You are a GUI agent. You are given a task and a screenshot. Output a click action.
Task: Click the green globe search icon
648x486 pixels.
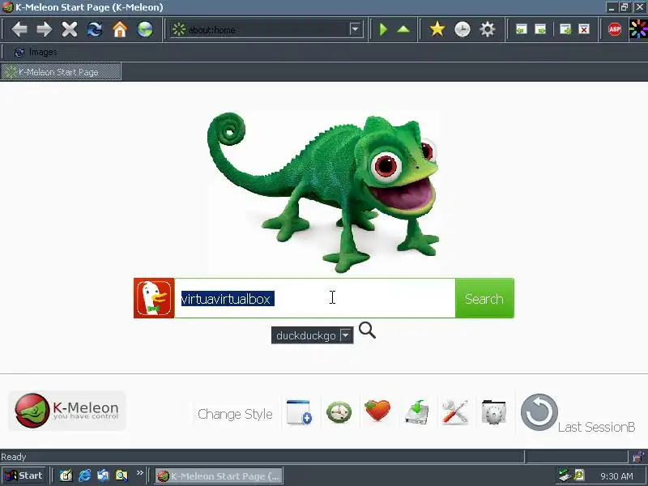145,29
